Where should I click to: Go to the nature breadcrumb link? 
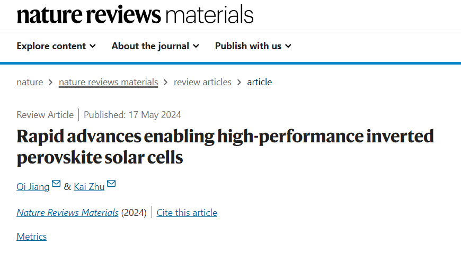[x=30, y=82]
